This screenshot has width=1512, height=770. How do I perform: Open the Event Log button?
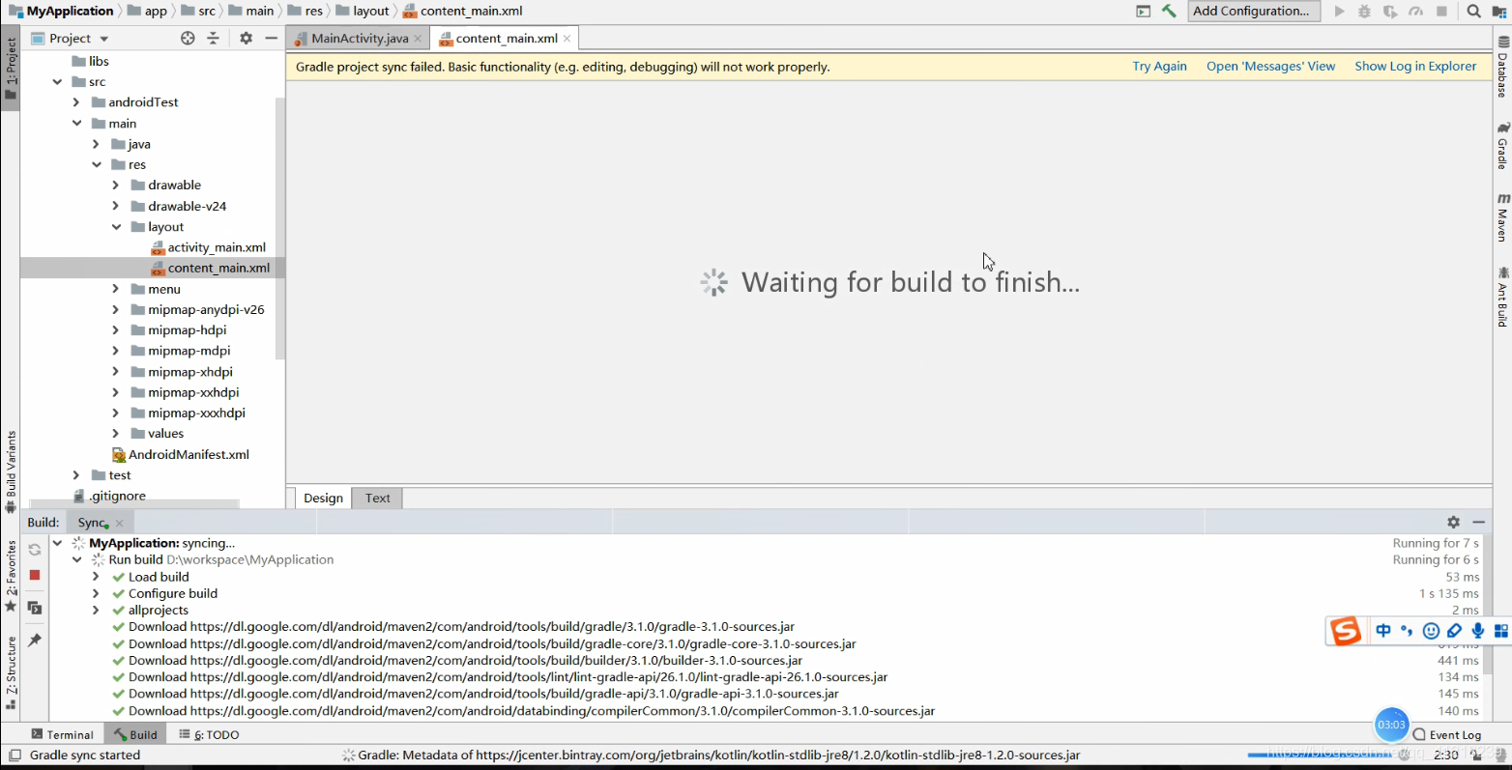(x=1446, y=735)
